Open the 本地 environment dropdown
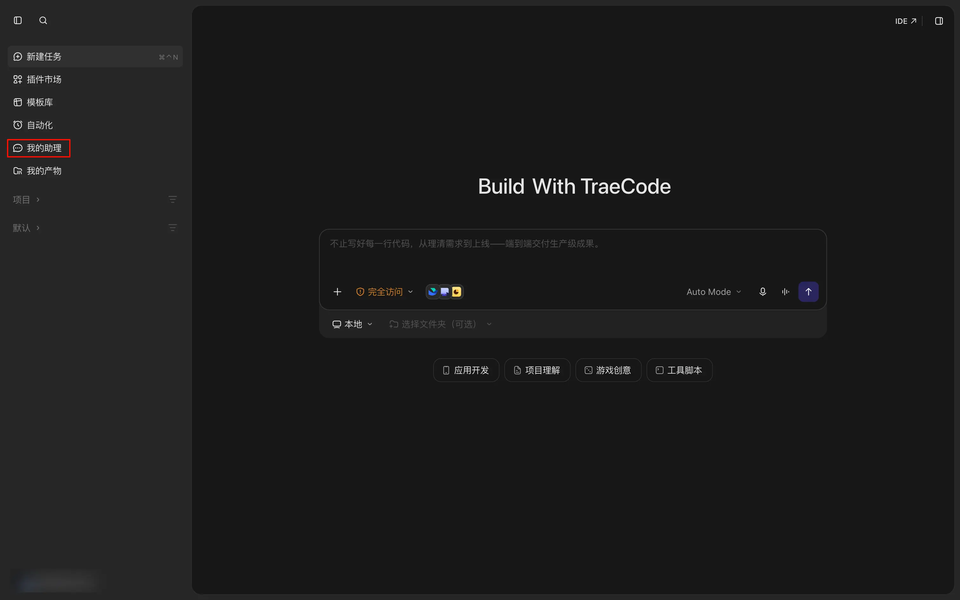 [352, 324]
